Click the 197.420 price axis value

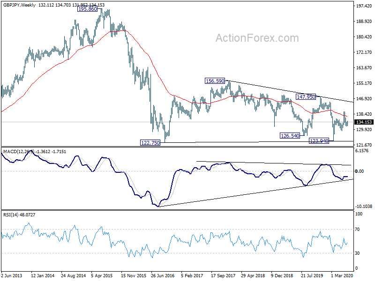364,6
